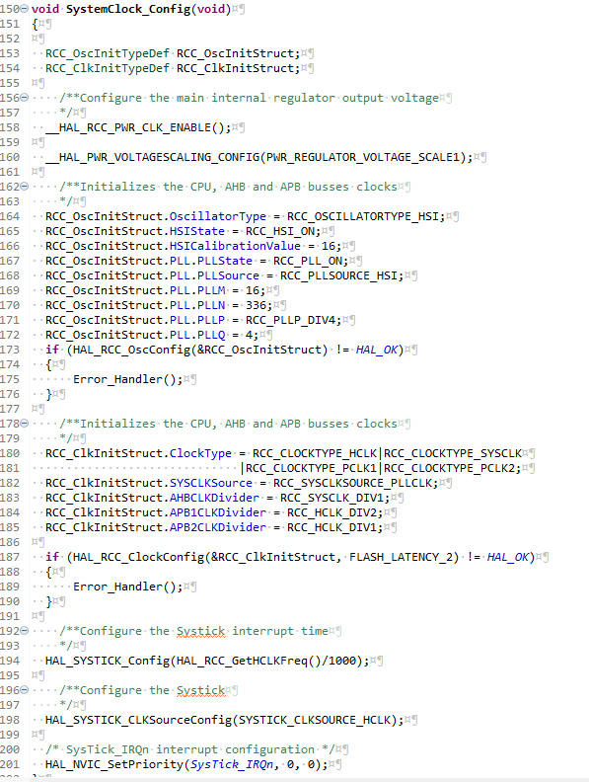Click HAL_RCC_ClockConfig function call

click(138, 557)
